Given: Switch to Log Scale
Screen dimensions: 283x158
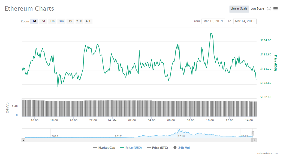Looking at the screenshot, I should (x=257, y=9).
